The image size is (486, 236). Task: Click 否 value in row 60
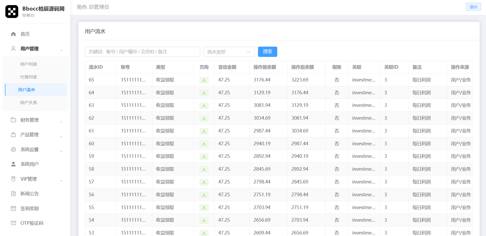click(x=337, y=143)
